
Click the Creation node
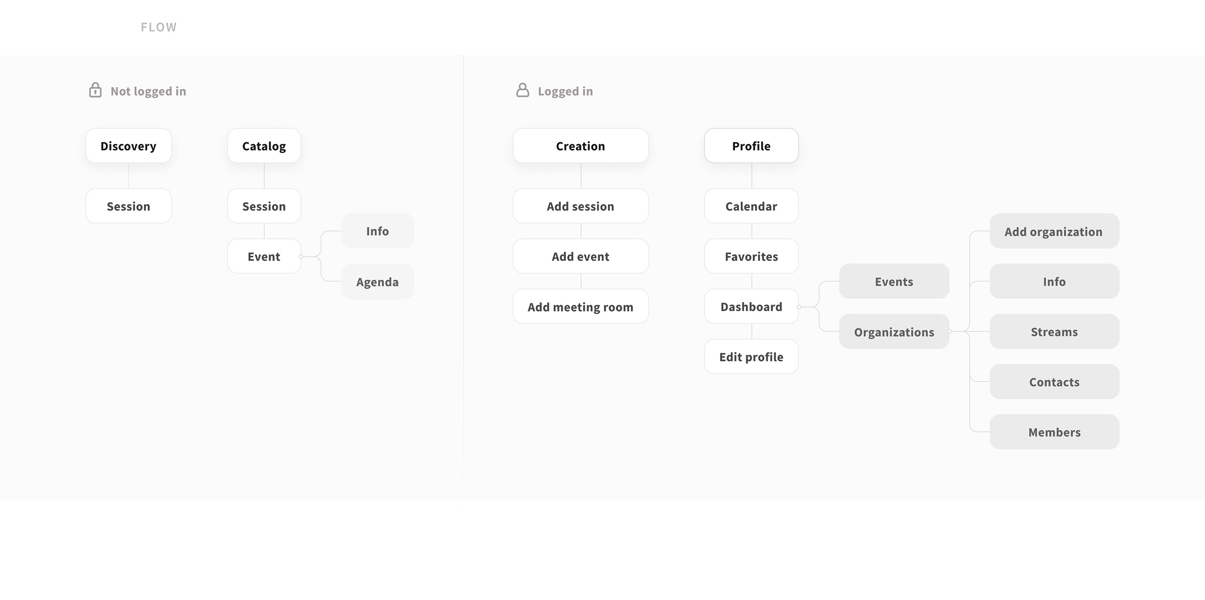pos(580,146)
